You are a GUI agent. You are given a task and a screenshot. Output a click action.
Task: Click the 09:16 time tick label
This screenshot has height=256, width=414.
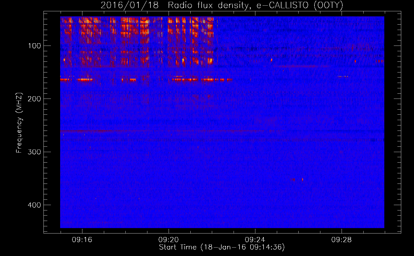pyautogui.click(x=82, y=240)
